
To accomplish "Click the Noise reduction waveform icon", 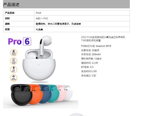I will coord(14,78).
